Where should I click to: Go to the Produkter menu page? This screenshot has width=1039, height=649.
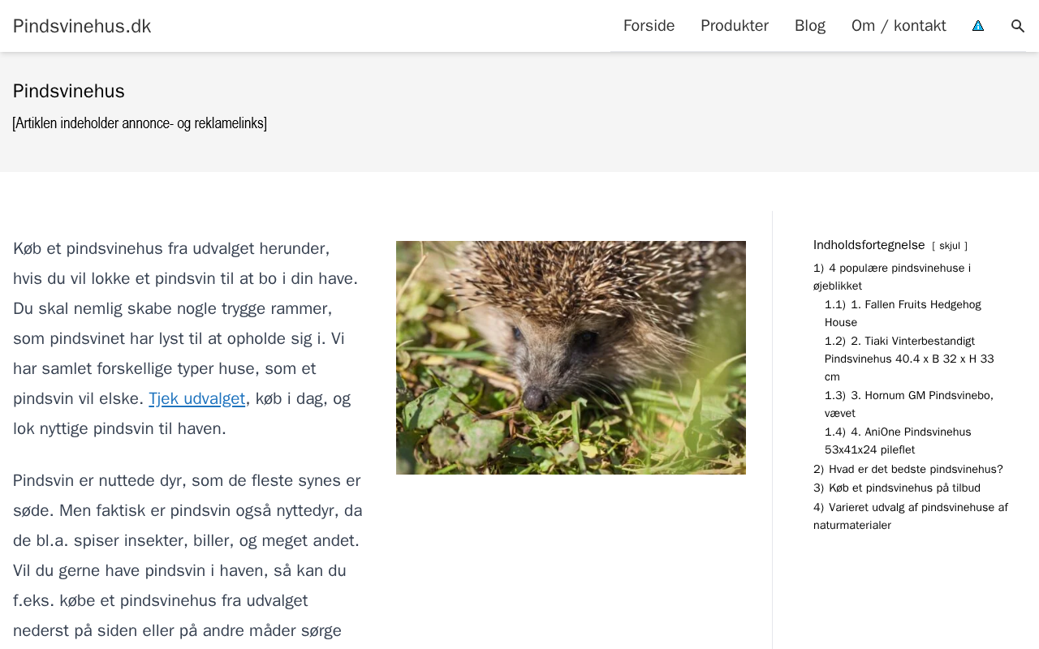tap(734, 26)
